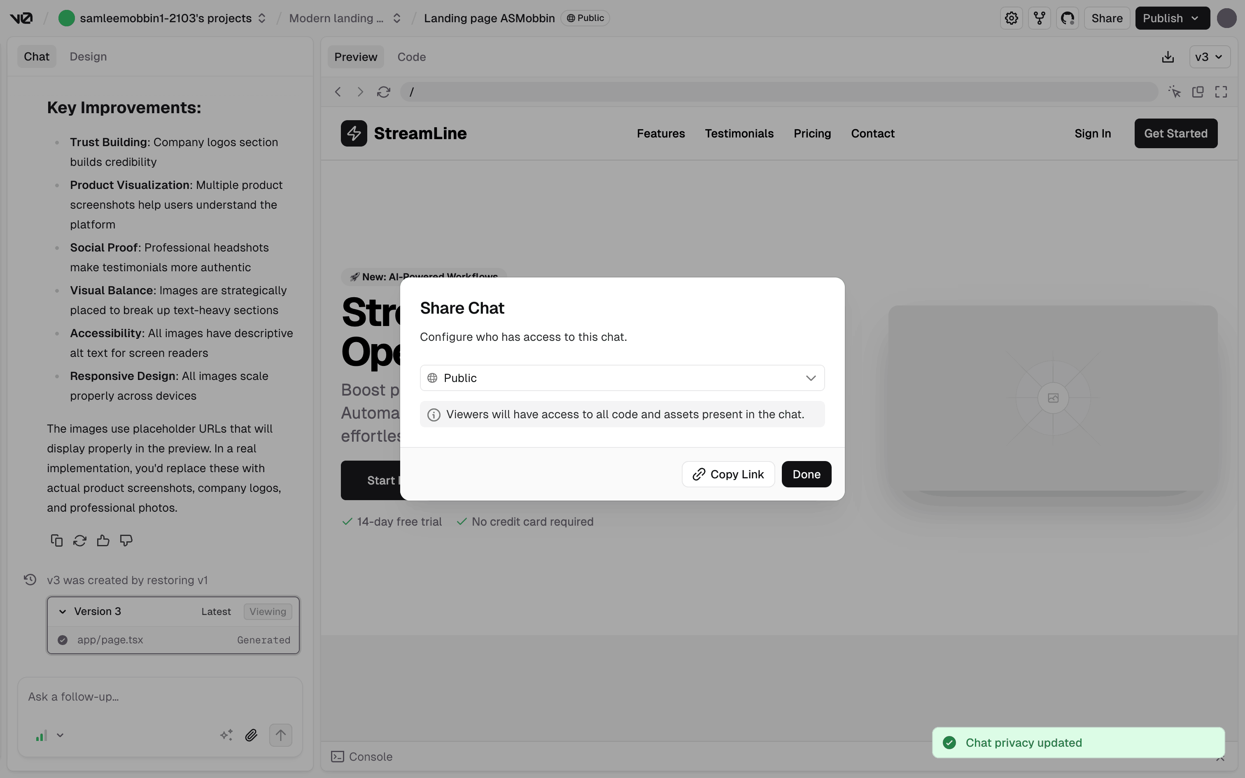Click the Ask a follow-up input
The height and width of the screenshot is (778, 1245).
pos(159,696)
